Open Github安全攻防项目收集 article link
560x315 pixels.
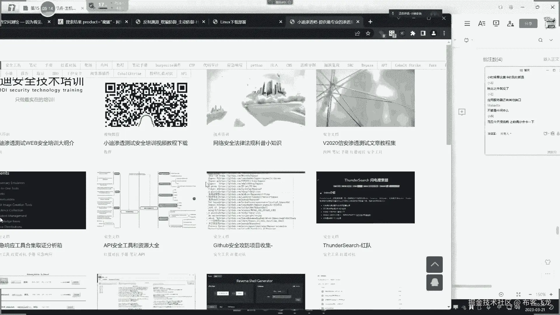click(243, 245)
